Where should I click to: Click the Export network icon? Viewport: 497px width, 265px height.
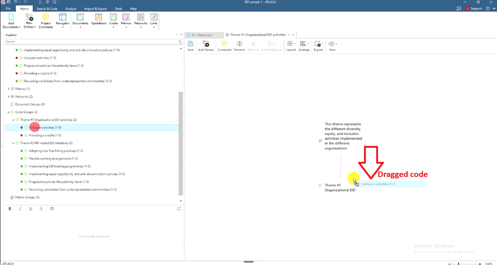tap(317, 44)
